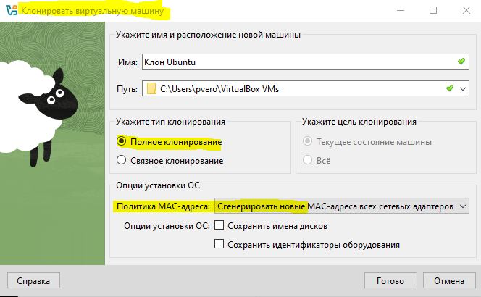
Task: Close the clone dialog with the X
Action: click(466, 11)
